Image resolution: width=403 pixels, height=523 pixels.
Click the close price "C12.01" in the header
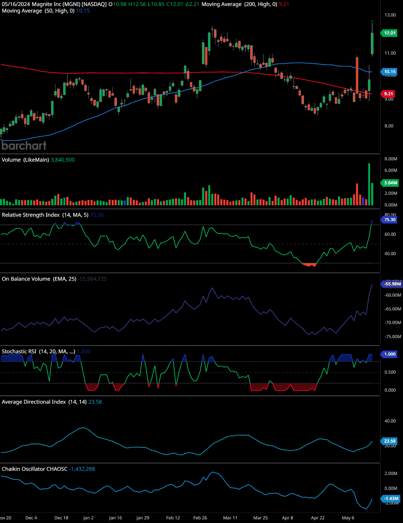point(175,4)
